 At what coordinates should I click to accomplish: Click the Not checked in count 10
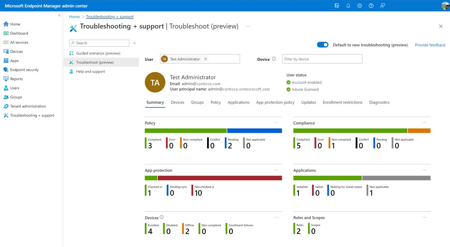pos(198,193)
